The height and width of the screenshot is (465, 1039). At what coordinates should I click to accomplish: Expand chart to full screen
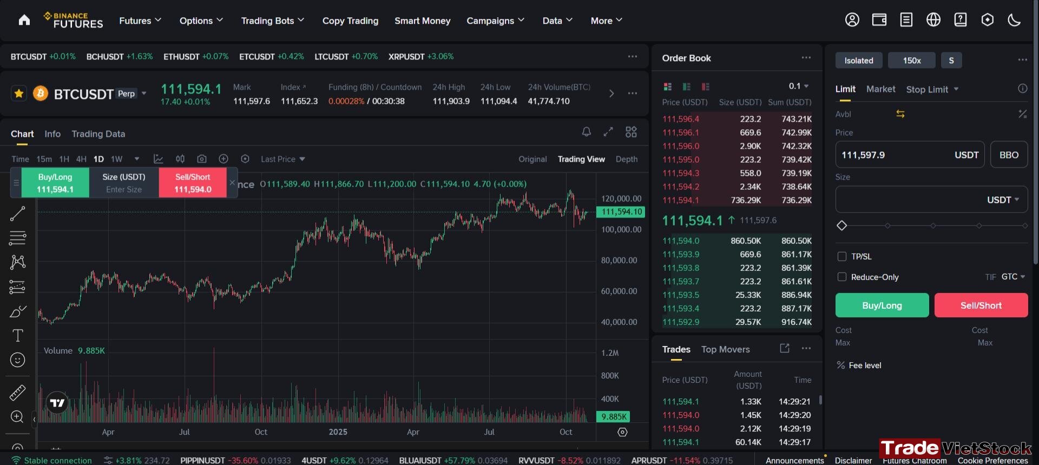[x=608, y=131]
